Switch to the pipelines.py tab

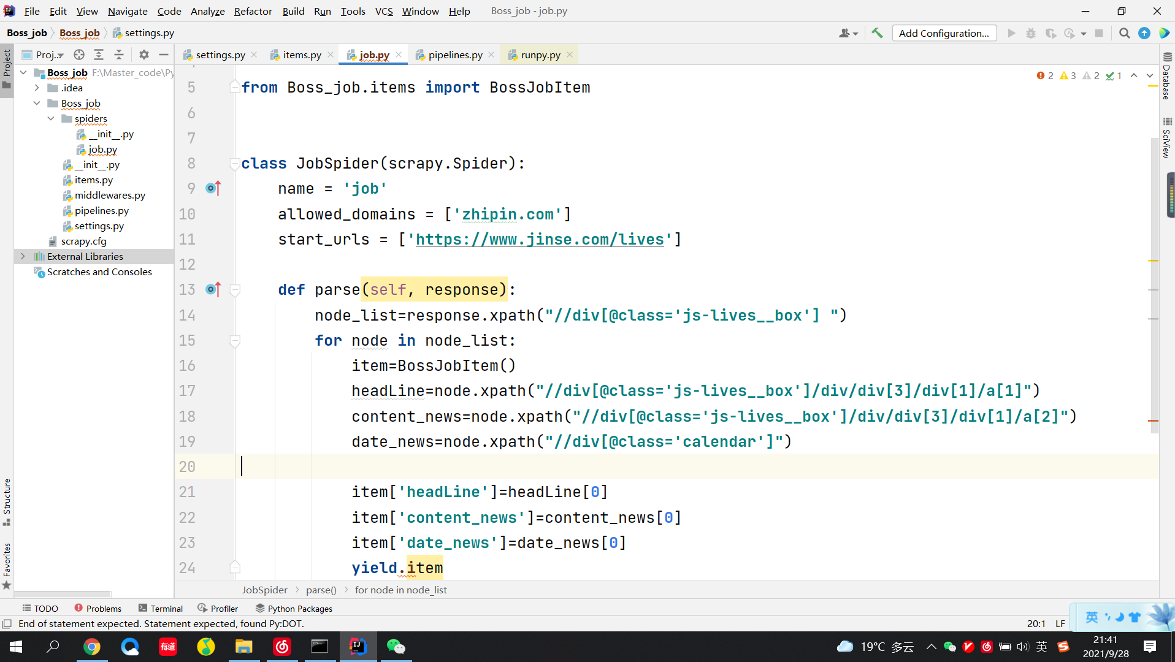tap(455, 55)
